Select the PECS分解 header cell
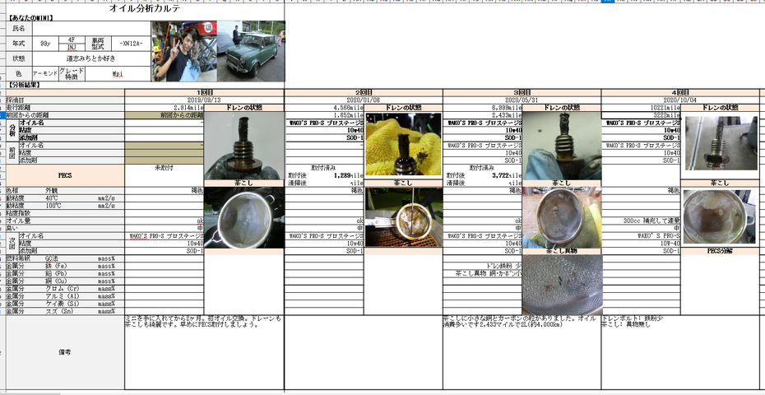Image resolution: width=765 pixels, height=395 pixels. click(720, 251)
